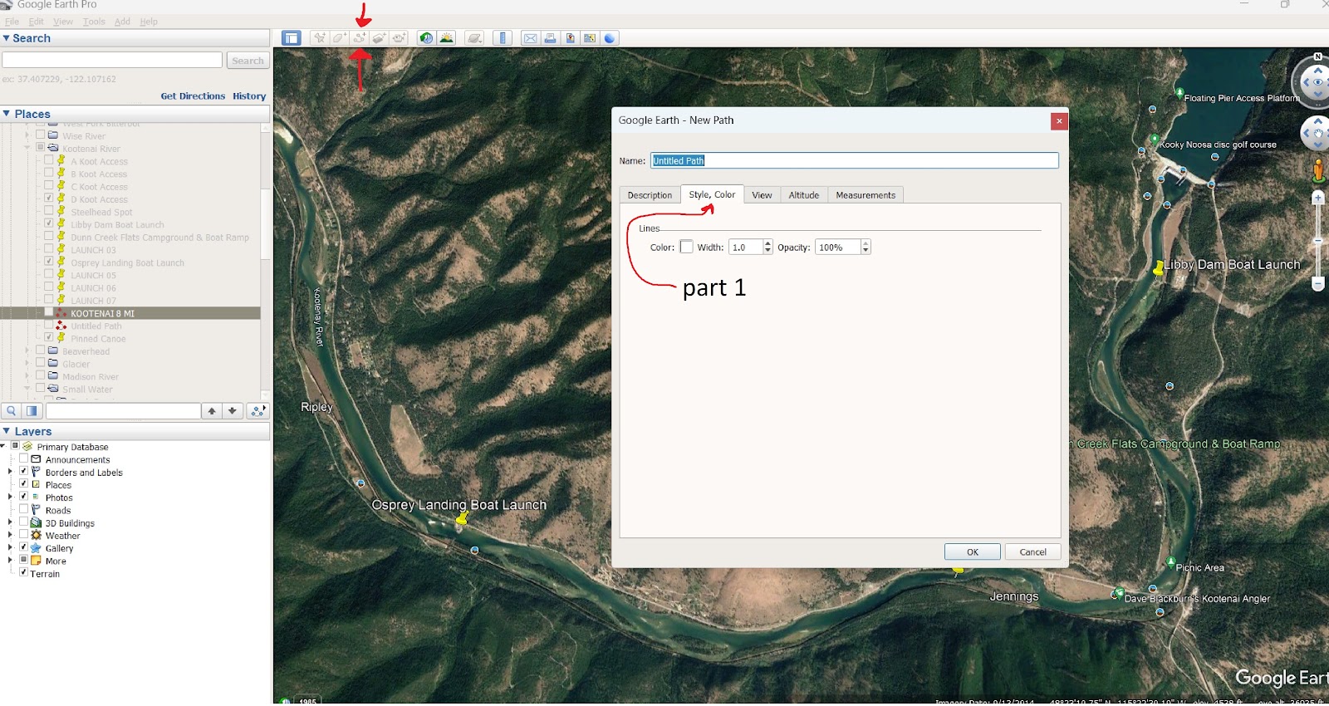
Task: Click the Places panel magnifier search icon
Action: (x=12, y=411)
